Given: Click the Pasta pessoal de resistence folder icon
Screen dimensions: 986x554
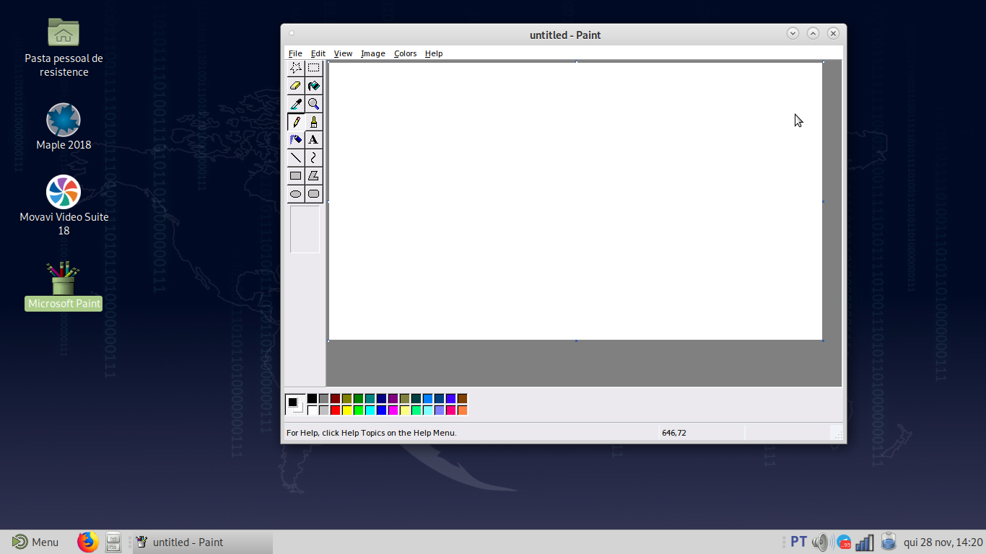Looking at the screenshot, I should (64, 32).
